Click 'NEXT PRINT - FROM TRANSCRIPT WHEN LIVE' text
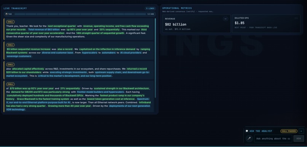 click(256, 27)
